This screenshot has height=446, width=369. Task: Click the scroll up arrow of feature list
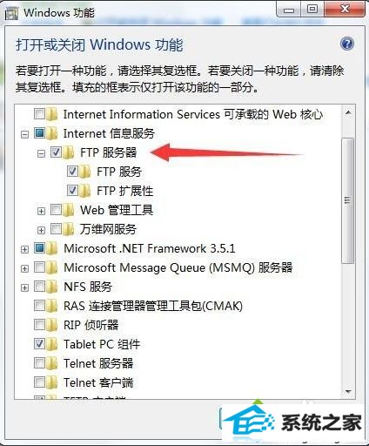[x=348, y=112]
